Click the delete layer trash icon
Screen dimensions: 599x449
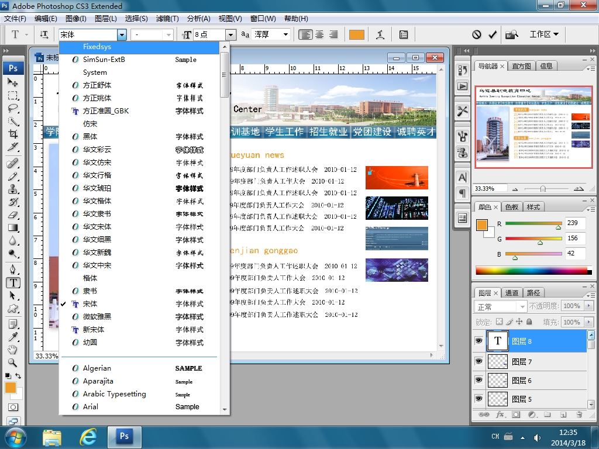click(x=579, y=415)
